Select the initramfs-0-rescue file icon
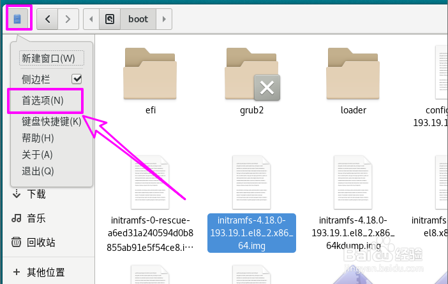Viewport: 448px width, 284px height. pos(150,182)
